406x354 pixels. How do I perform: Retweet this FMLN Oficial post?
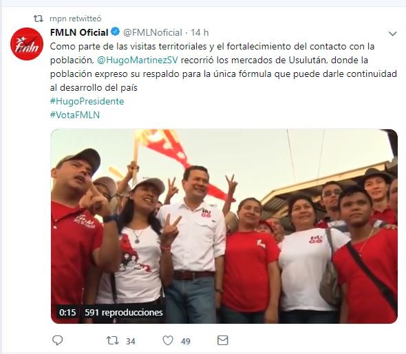pos(113,340)
